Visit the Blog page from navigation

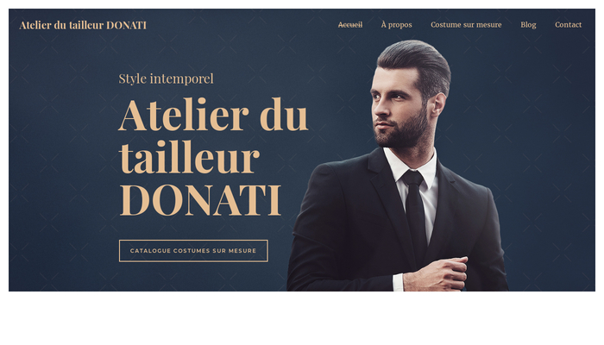click(528, 25)
